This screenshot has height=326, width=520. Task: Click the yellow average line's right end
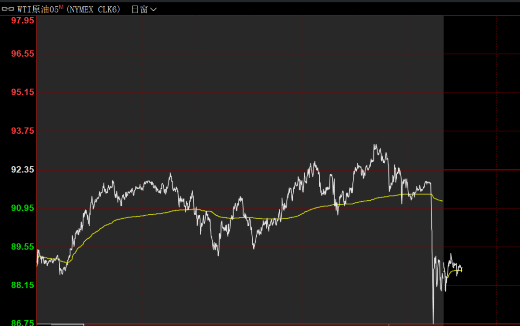461,271
